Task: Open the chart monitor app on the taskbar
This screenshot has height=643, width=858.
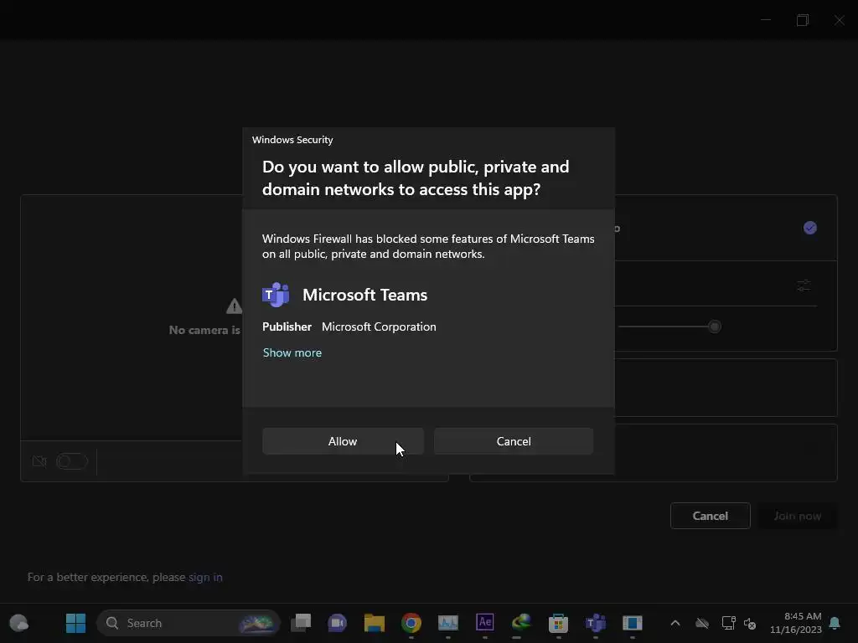Action: [447, 623]
